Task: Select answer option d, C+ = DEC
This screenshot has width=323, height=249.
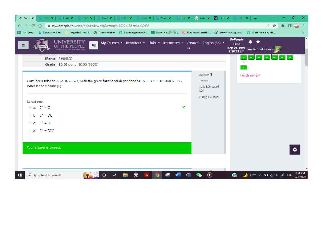Action: pyautogui.click(x=30, y=131)
